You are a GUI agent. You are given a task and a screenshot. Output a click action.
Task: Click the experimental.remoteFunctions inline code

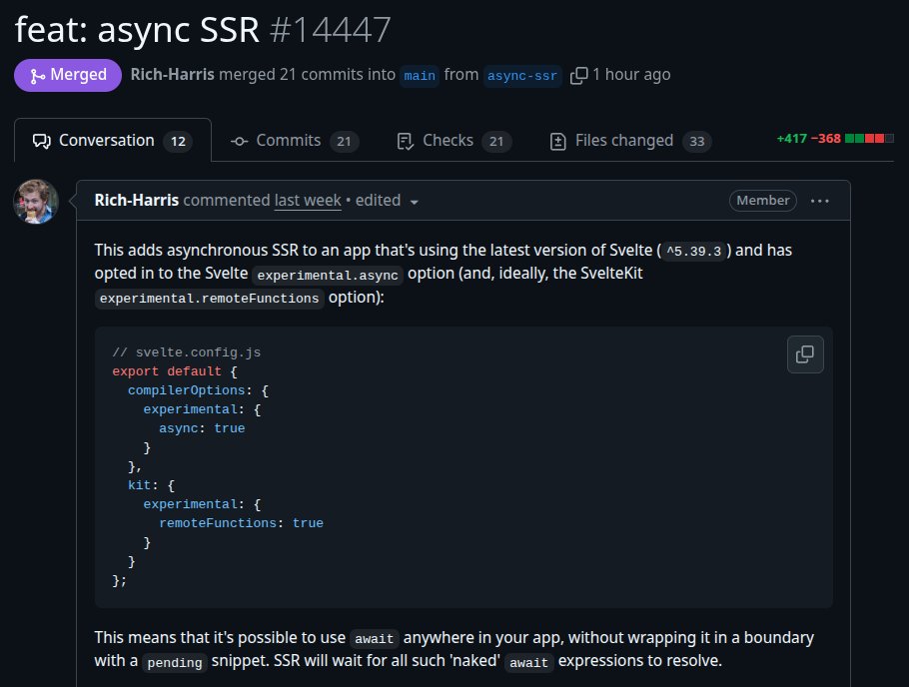pyautogui.click(x=210, y=299)
